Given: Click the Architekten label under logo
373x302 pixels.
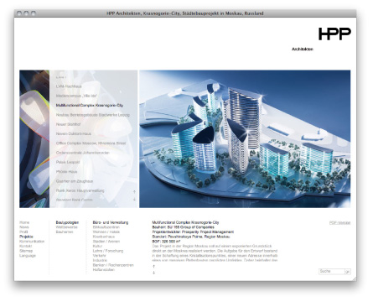Looking at the screenshot, I should [x=303, y=49].
